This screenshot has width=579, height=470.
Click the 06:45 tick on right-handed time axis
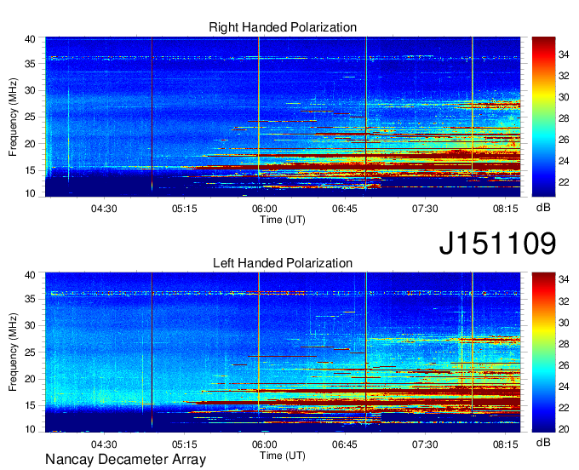tap(345, 209)
